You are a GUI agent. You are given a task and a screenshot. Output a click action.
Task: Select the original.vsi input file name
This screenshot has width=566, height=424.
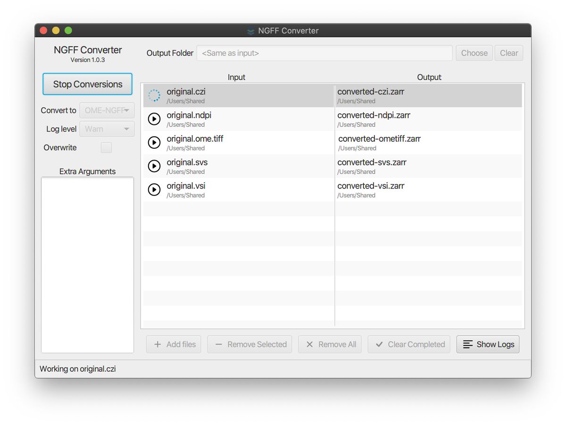click(x=186, y=186)
